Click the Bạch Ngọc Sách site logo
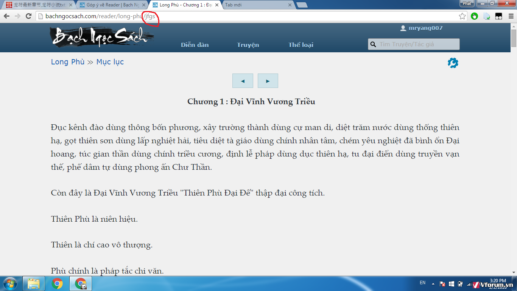 [101, 37]
